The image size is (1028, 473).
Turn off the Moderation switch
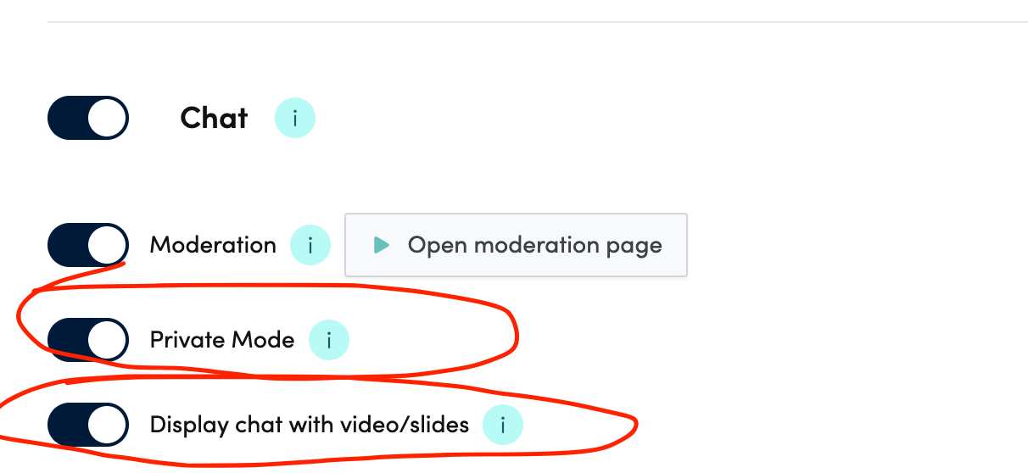pyautogui.click(x=88, y=245)
